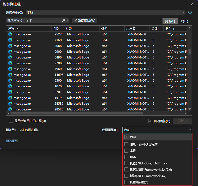Open the 报告问题 link
The height and width of the screenshot is (186, 198).
pyautogui.click(x=12, y=141)
